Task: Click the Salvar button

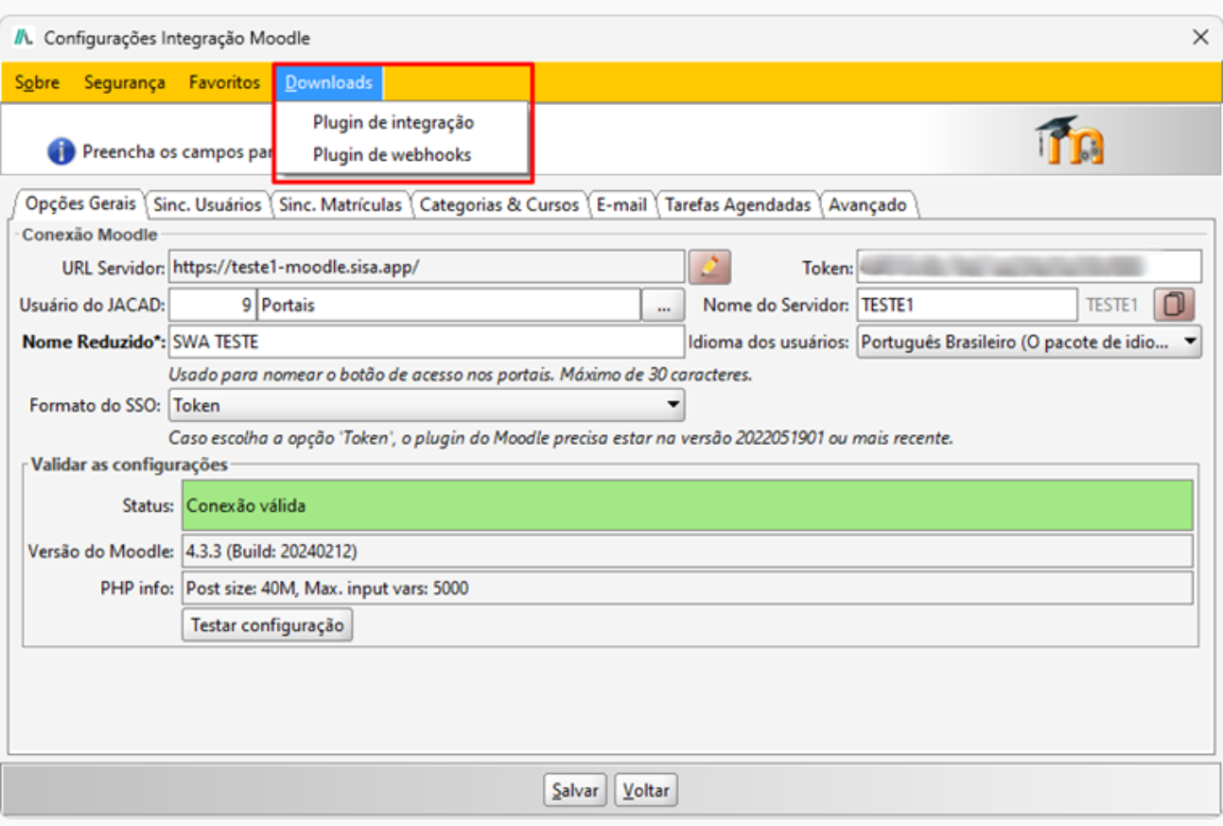Action: coord(575,790)
